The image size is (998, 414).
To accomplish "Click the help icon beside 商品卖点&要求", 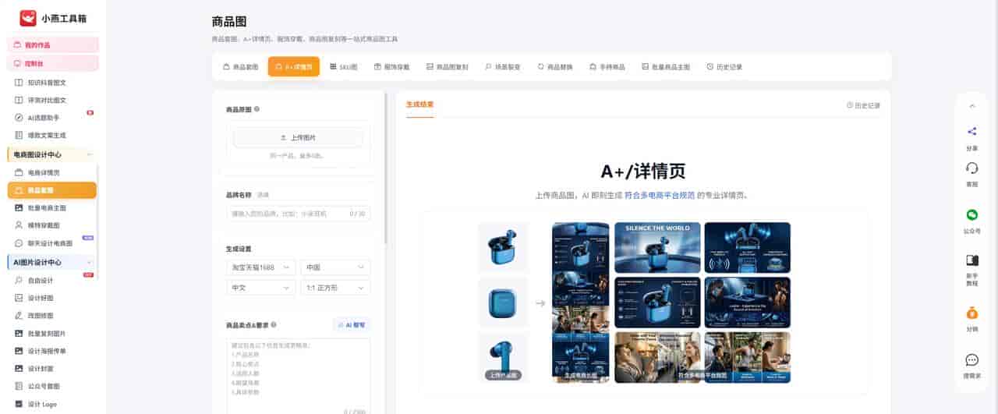I will (274, 324).
